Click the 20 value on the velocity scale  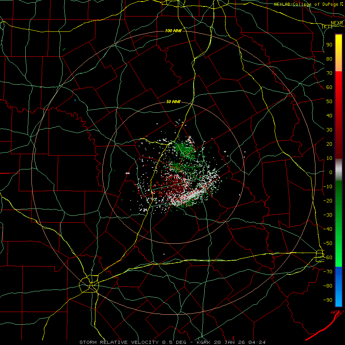(329, 144)
